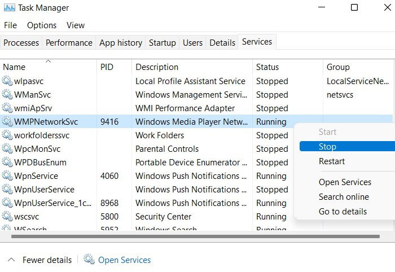Select the WMPNetworkSvc service name
395x272 pixels.
pyautogui.click(x=46, y=122)
